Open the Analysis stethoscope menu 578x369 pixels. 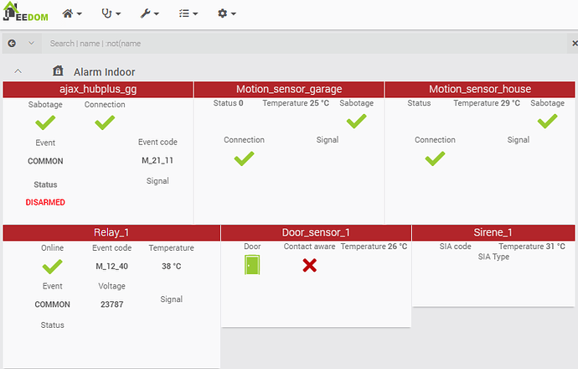pos(111,13)
